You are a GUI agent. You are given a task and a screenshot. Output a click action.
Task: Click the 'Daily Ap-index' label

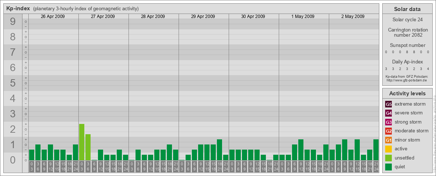(407, 62)
